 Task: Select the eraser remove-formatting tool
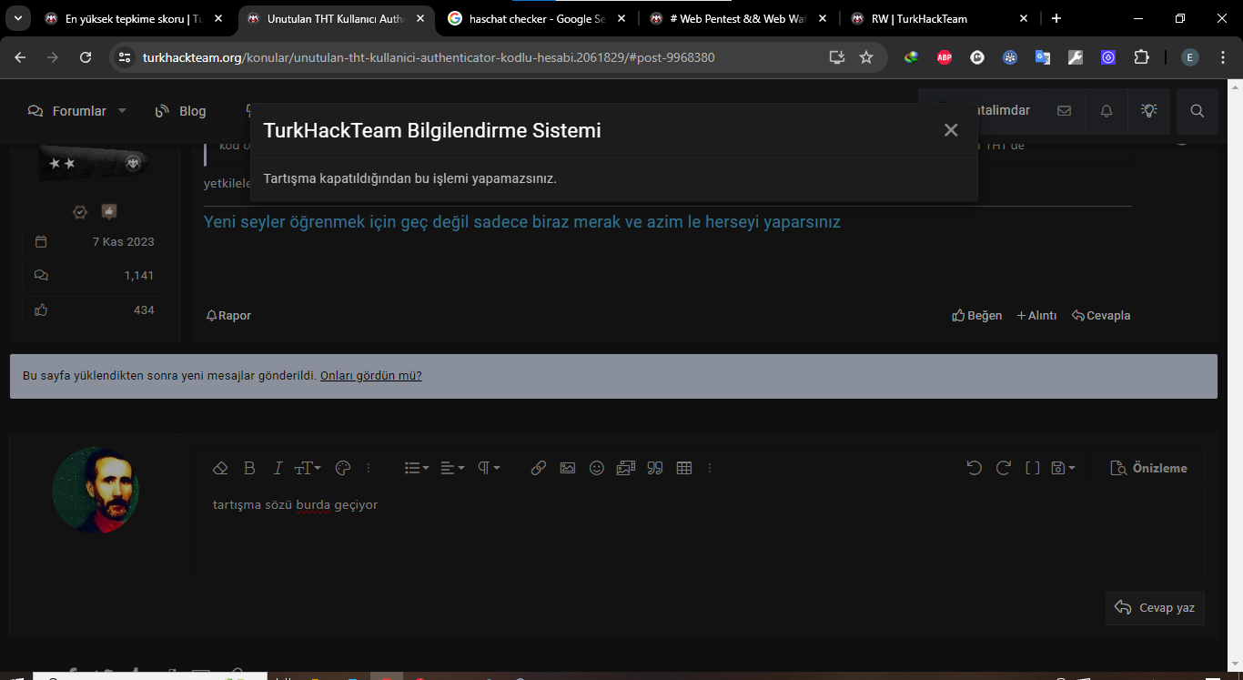[x=219, y=468]
